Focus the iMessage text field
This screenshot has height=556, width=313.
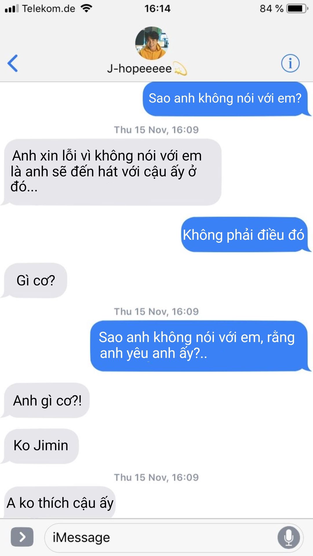pos(174,538)
